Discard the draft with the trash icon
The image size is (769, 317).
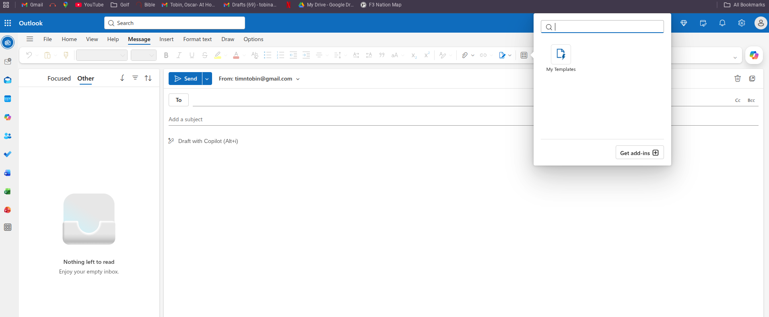pos(738,79)
